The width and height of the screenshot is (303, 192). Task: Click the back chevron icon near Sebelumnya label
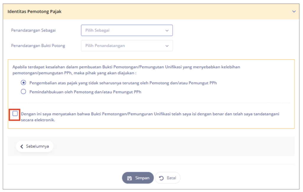21,146
